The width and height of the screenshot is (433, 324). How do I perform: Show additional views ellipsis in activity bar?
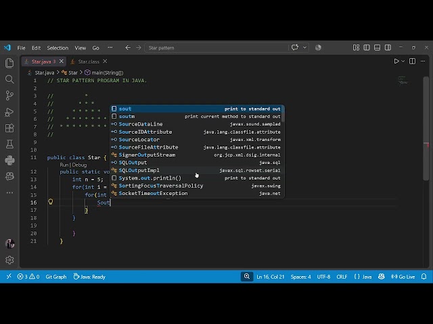(x=9, y=192)
